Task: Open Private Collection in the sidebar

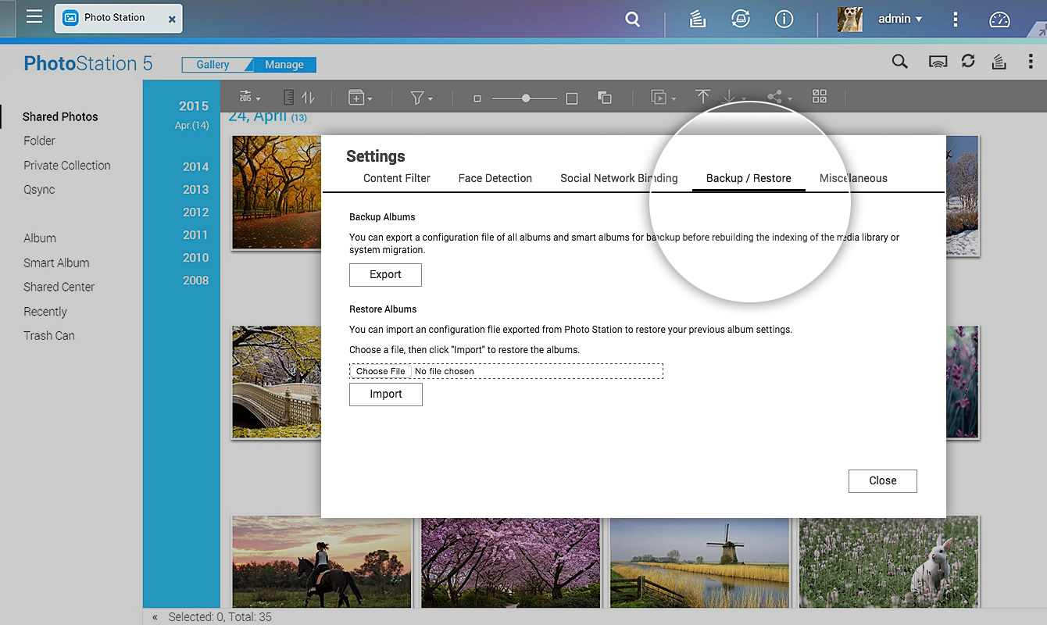Action: [x=67, y=165]
